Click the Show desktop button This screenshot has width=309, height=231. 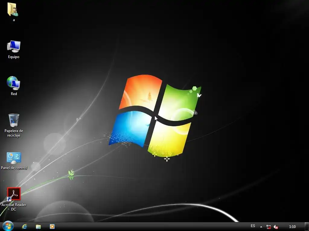click(307, 227)
